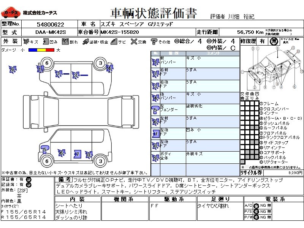Click the number 5 icon in the 左フェンダー table row
Screen dimensions: 304x228
[x=155, y=110]
